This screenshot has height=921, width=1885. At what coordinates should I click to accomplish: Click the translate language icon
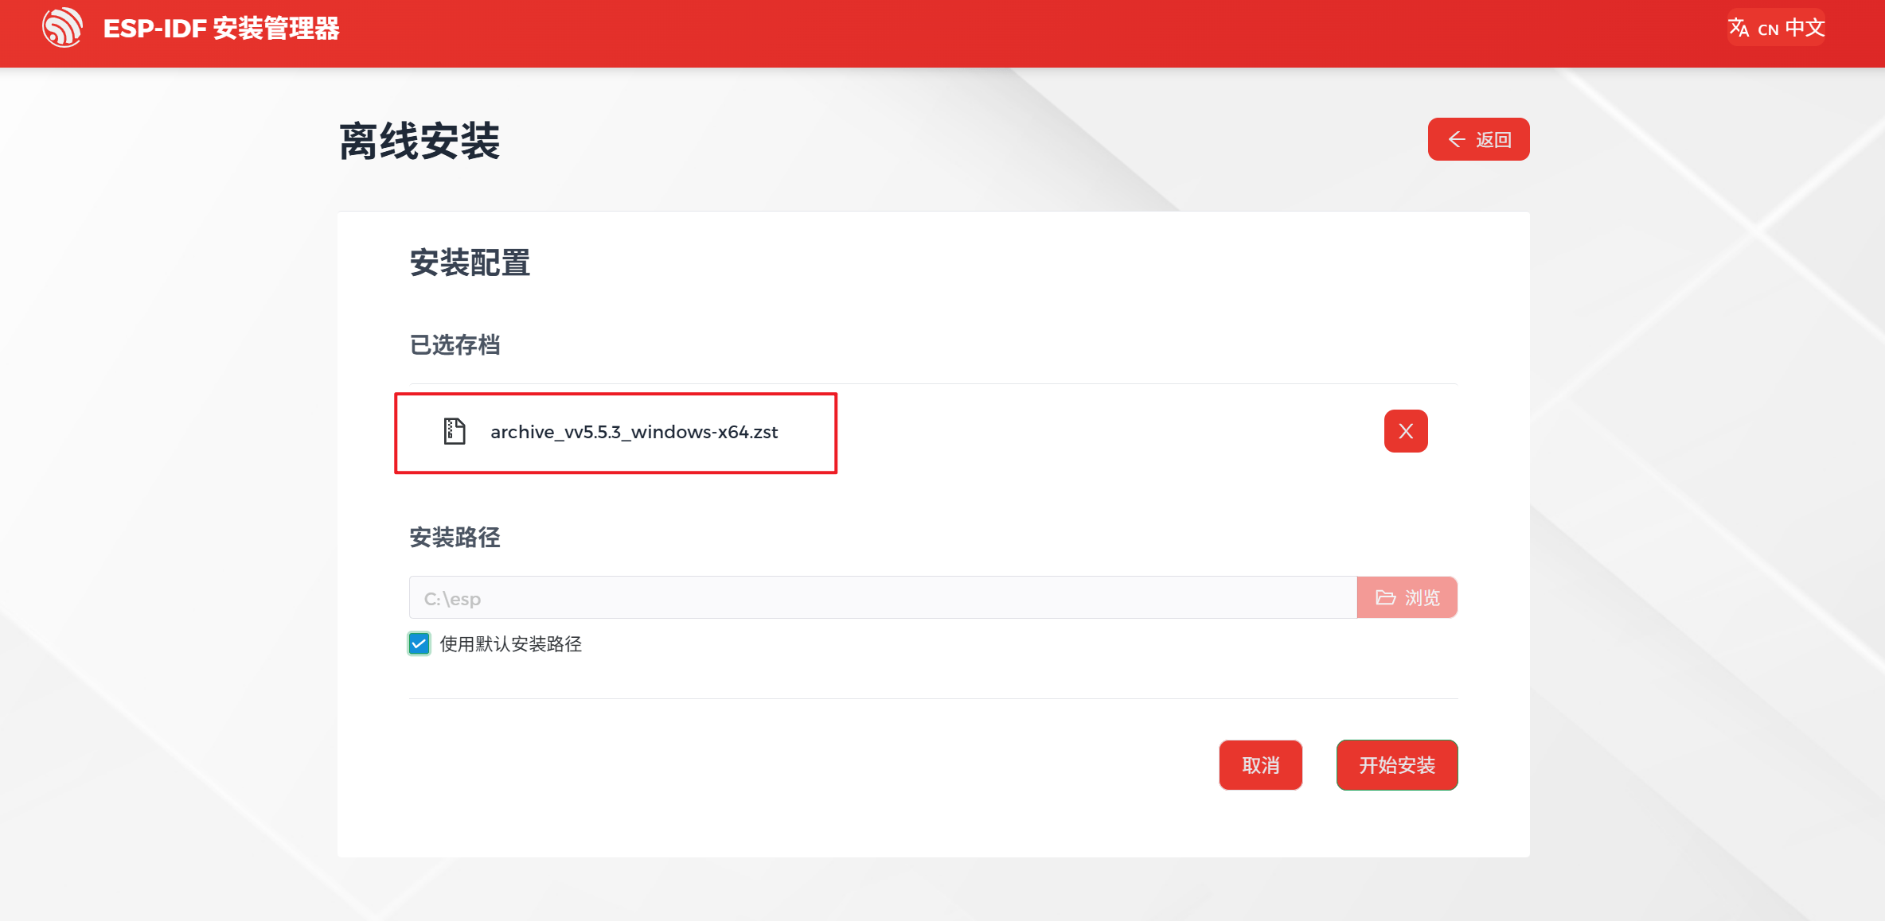(1739, 28)
